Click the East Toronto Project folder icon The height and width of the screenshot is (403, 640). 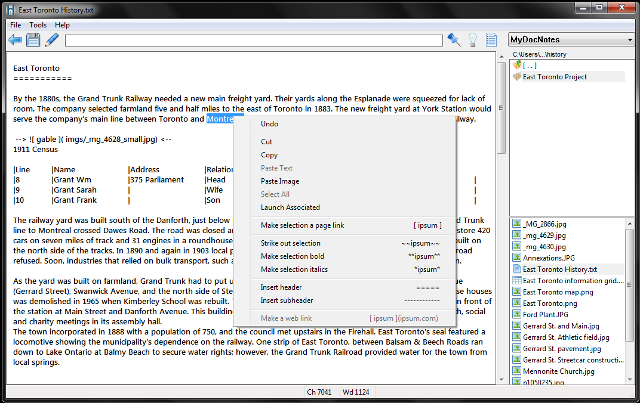click(517, 77)
